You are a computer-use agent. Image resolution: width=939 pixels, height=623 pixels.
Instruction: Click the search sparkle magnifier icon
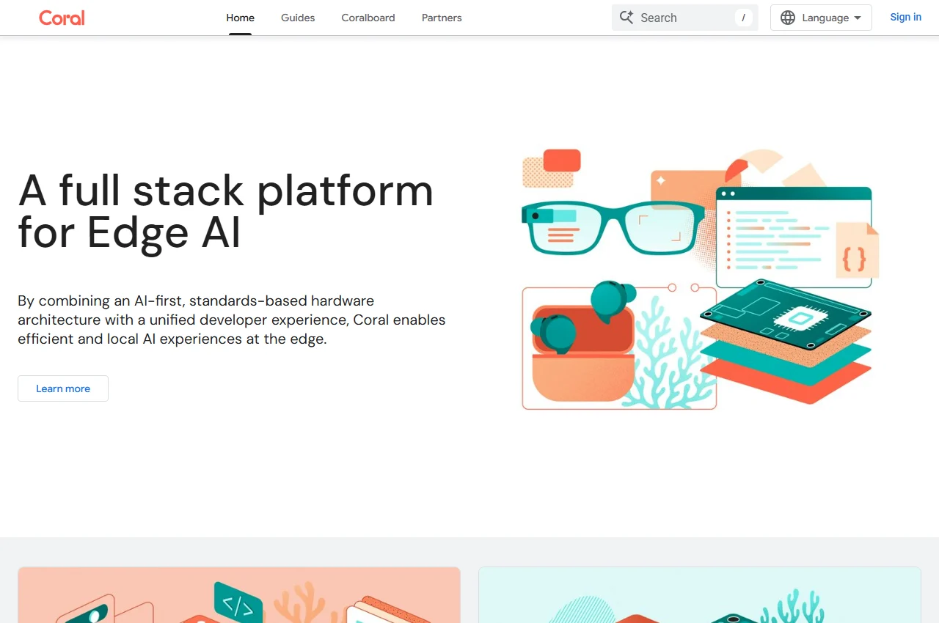[x=626, y=18]
